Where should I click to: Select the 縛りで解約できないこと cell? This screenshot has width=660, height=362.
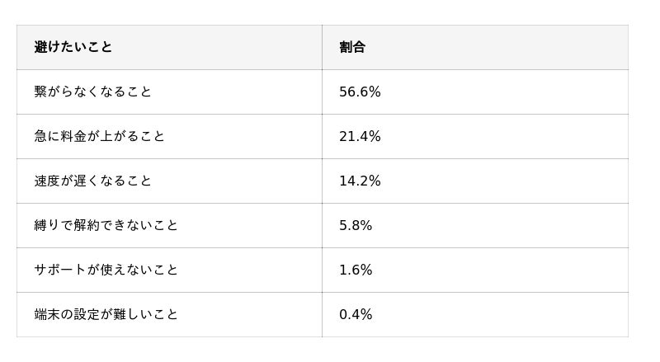(106, 225)
